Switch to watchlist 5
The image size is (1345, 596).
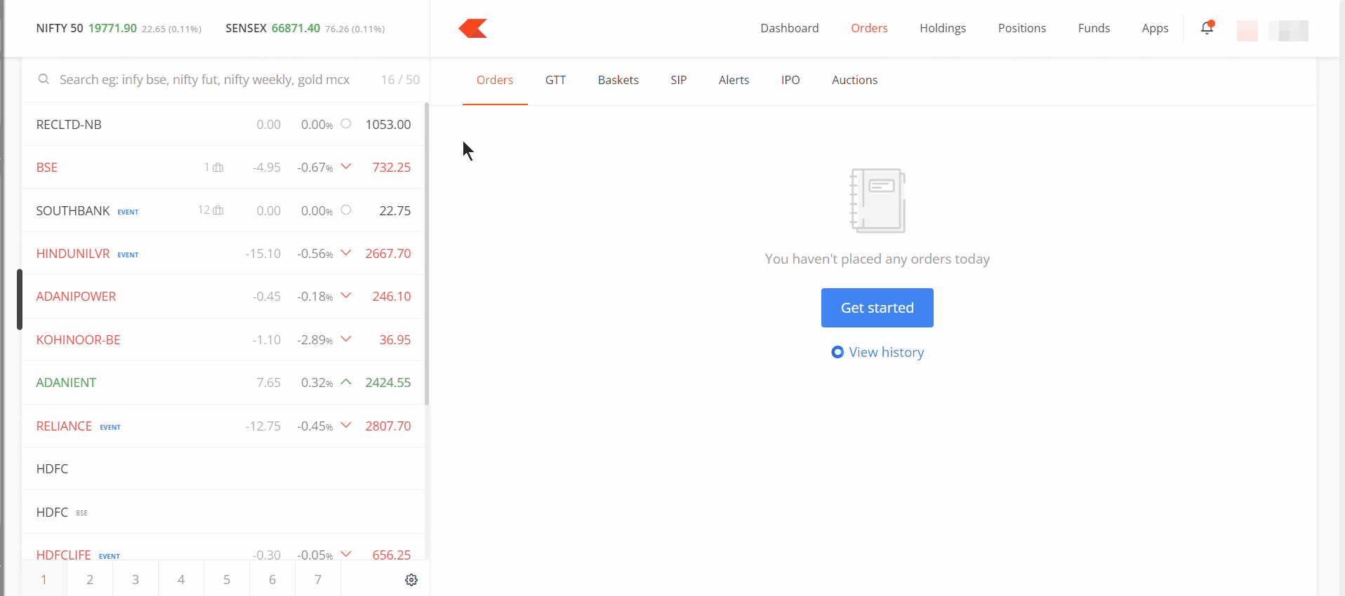click(x=227, y=579)
